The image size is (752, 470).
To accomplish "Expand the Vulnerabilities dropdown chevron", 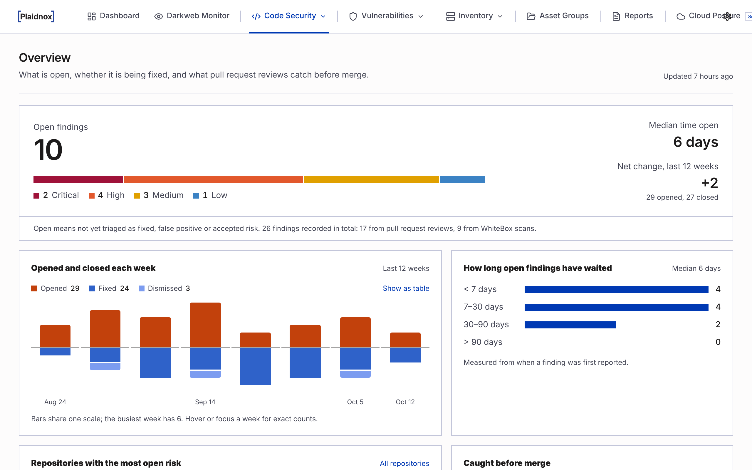I will [x=421, y=16].
